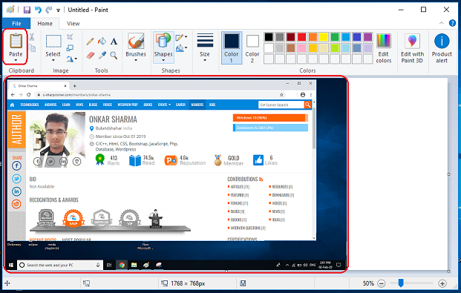This screenshot has height=293, width=461.
Task: Collapse the ribbon with chevron
Action: click(441, 23)
